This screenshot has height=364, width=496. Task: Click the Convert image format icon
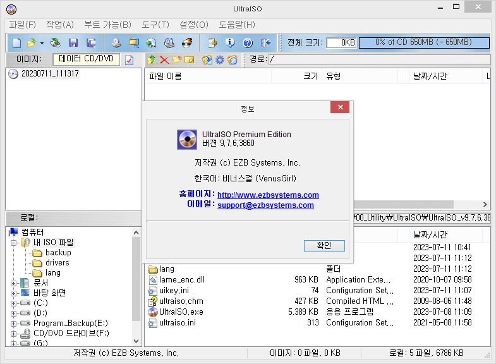click(134, 43)
